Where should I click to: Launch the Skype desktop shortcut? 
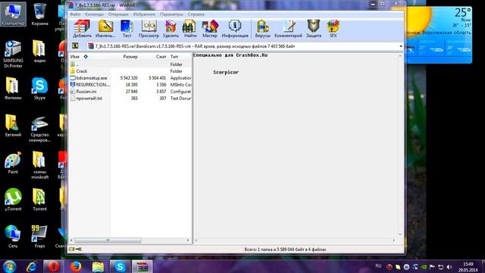pos(39,89)
